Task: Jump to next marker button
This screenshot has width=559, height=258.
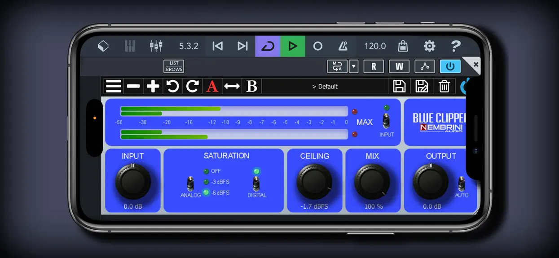Action: pyautogui.click(x=242, y=46)
